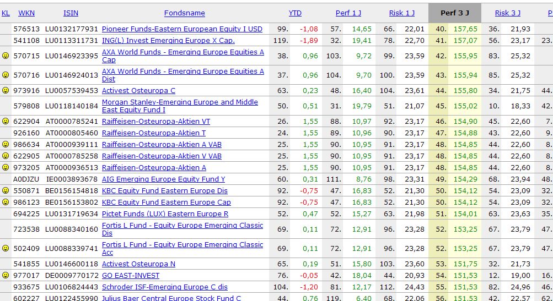Sort by Risk 3 J column
This screenshot has height=301, width=553.
pos(508,13)
